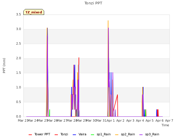Click the small green spike after Mar 25
Screen dimensions: 187x140
pos(50,113)
